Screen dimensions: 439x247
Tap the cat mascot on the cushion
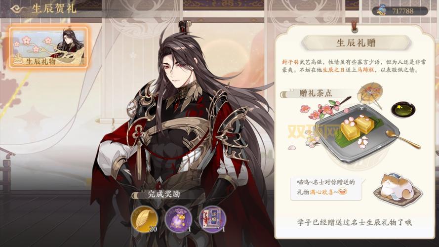pyautogui.click(x=398, y=187)
